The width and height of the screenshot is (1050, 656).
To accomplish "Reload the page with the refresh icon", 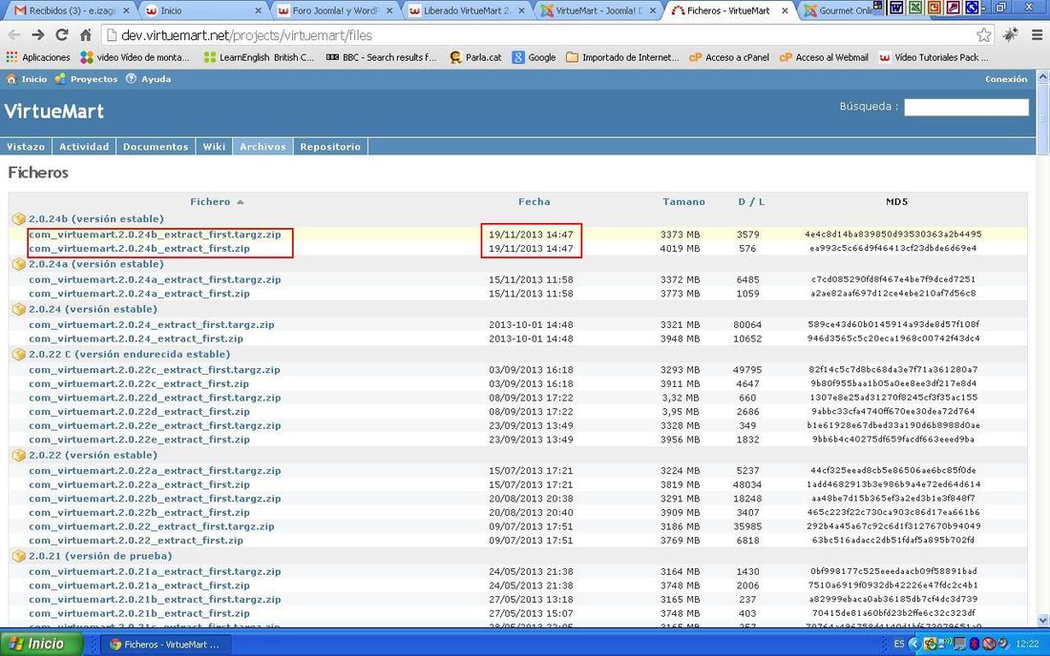I will 62,34.
